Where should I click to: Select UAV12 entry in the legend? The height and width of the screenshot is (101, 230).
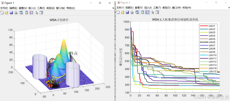(x=209, y=62)
